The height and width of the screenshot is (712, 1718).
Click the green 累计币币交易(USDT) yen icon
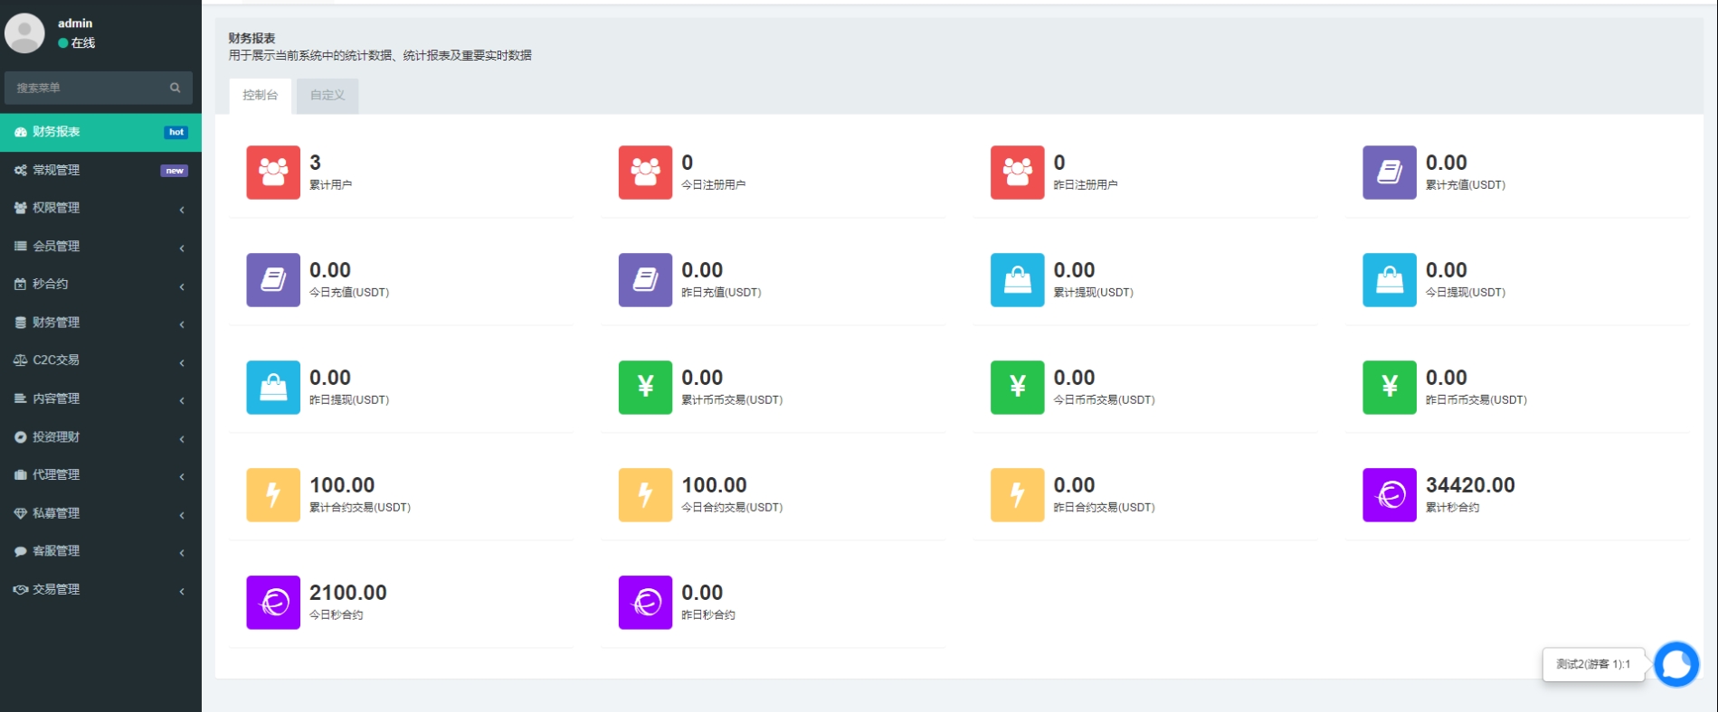coord(645,387)
